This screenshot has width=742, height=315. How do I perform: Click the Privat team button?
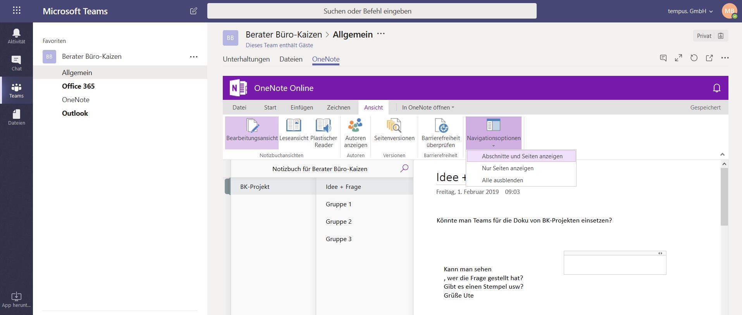pos(710,36)
